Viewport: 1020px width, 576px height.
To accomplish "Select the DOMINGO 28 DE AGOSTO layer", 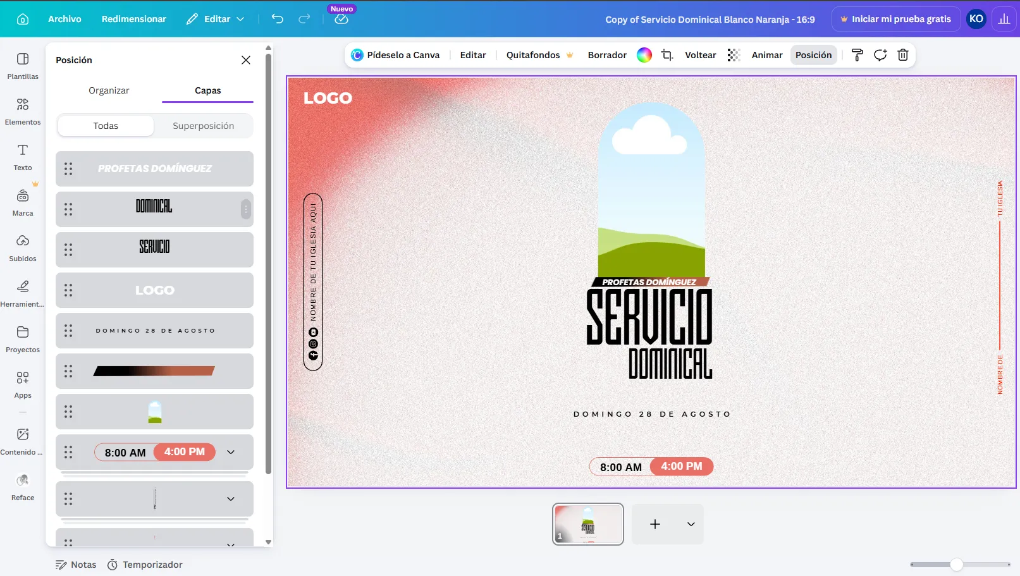I will pos(154,331).
